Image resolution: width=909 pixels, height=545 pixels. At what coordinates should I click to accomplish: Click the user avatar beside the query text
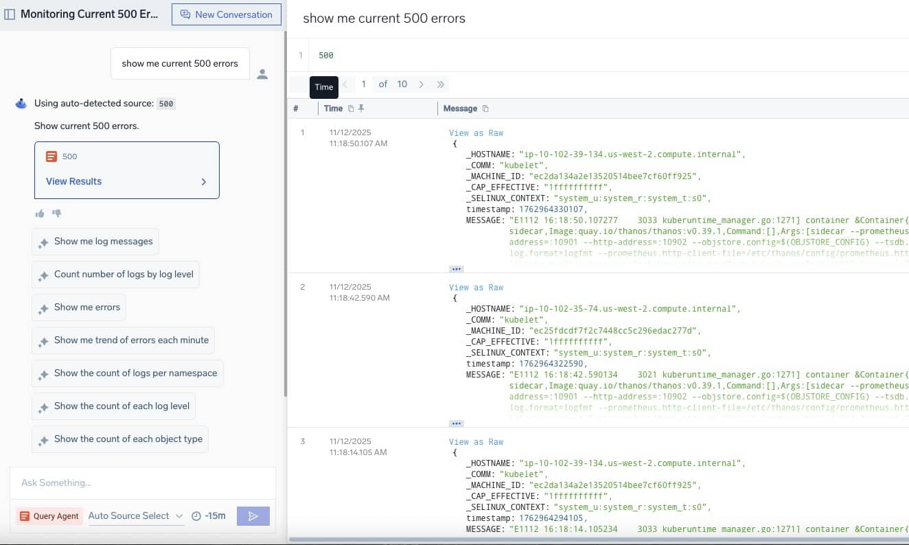coord(262,74)
